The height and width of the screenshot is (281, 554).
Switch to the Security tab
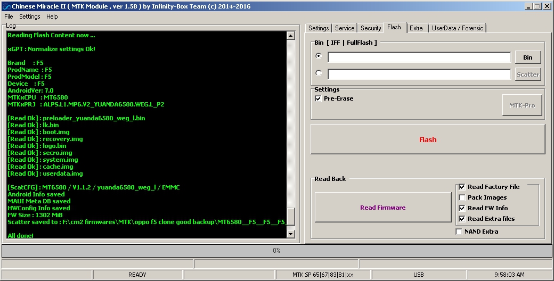point(371,28)
